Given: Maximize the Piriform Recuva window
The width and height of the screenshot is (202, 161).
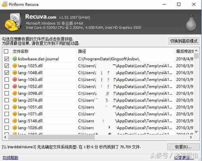Looking at the screenshot, I should pyautogui.click(x=179, y=4).
